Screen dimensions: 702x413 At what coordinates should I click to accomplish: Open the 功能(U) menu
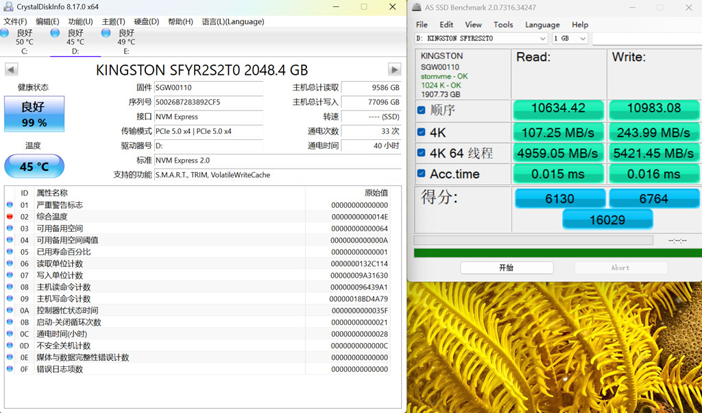[80, 21]
